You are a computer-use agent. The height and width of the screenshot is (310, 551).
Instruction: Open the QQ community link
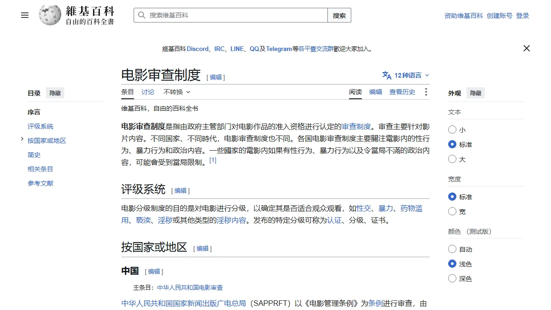(254, 49)
